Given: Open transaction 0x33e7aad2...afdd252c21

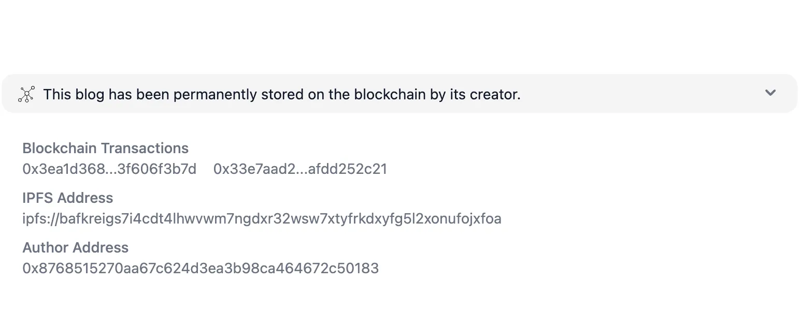Looking at the screenshot, I should 301,169.
